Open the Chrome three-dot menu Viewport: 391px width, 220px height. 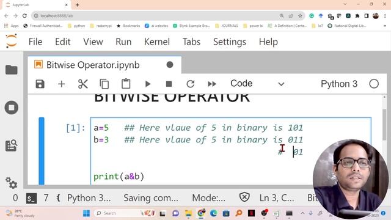(385, 16)
